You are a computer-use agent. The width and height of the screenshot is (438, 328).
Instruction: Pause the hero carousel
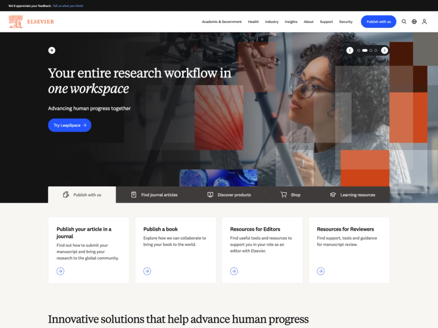[x=52, y=50]
